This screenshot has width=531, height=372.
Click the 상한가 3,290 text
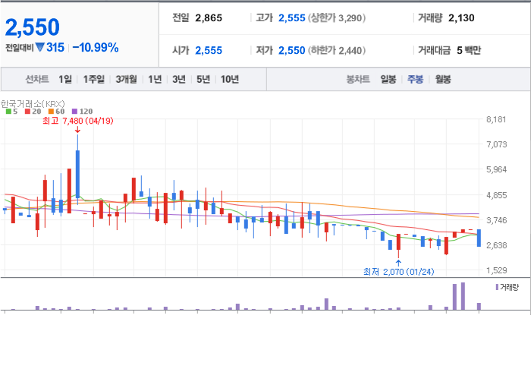[x=337, y=18]
